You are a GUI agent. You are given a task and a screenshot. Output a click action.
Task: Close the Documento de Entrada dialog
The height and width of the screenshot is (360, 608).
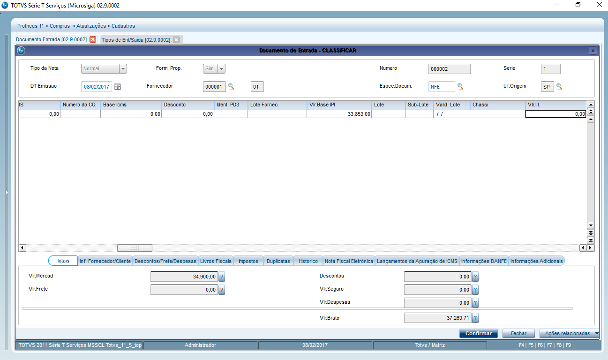593,51
